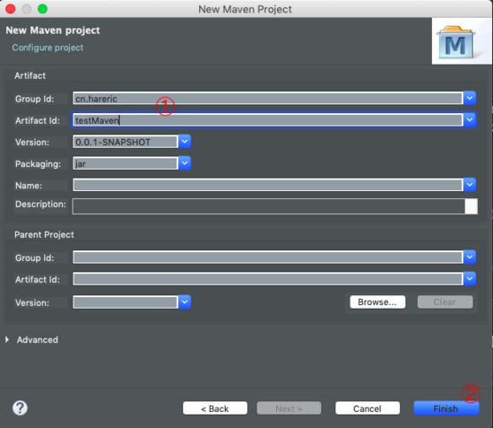Click the Advanced label text
The image size is (493, 428).
click(38, 340)
